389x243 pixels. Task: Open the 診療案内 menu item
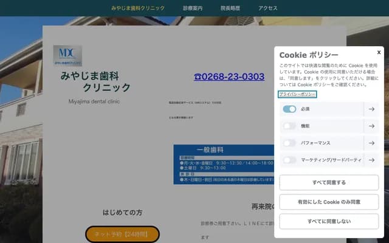click(x=193, y=8)
